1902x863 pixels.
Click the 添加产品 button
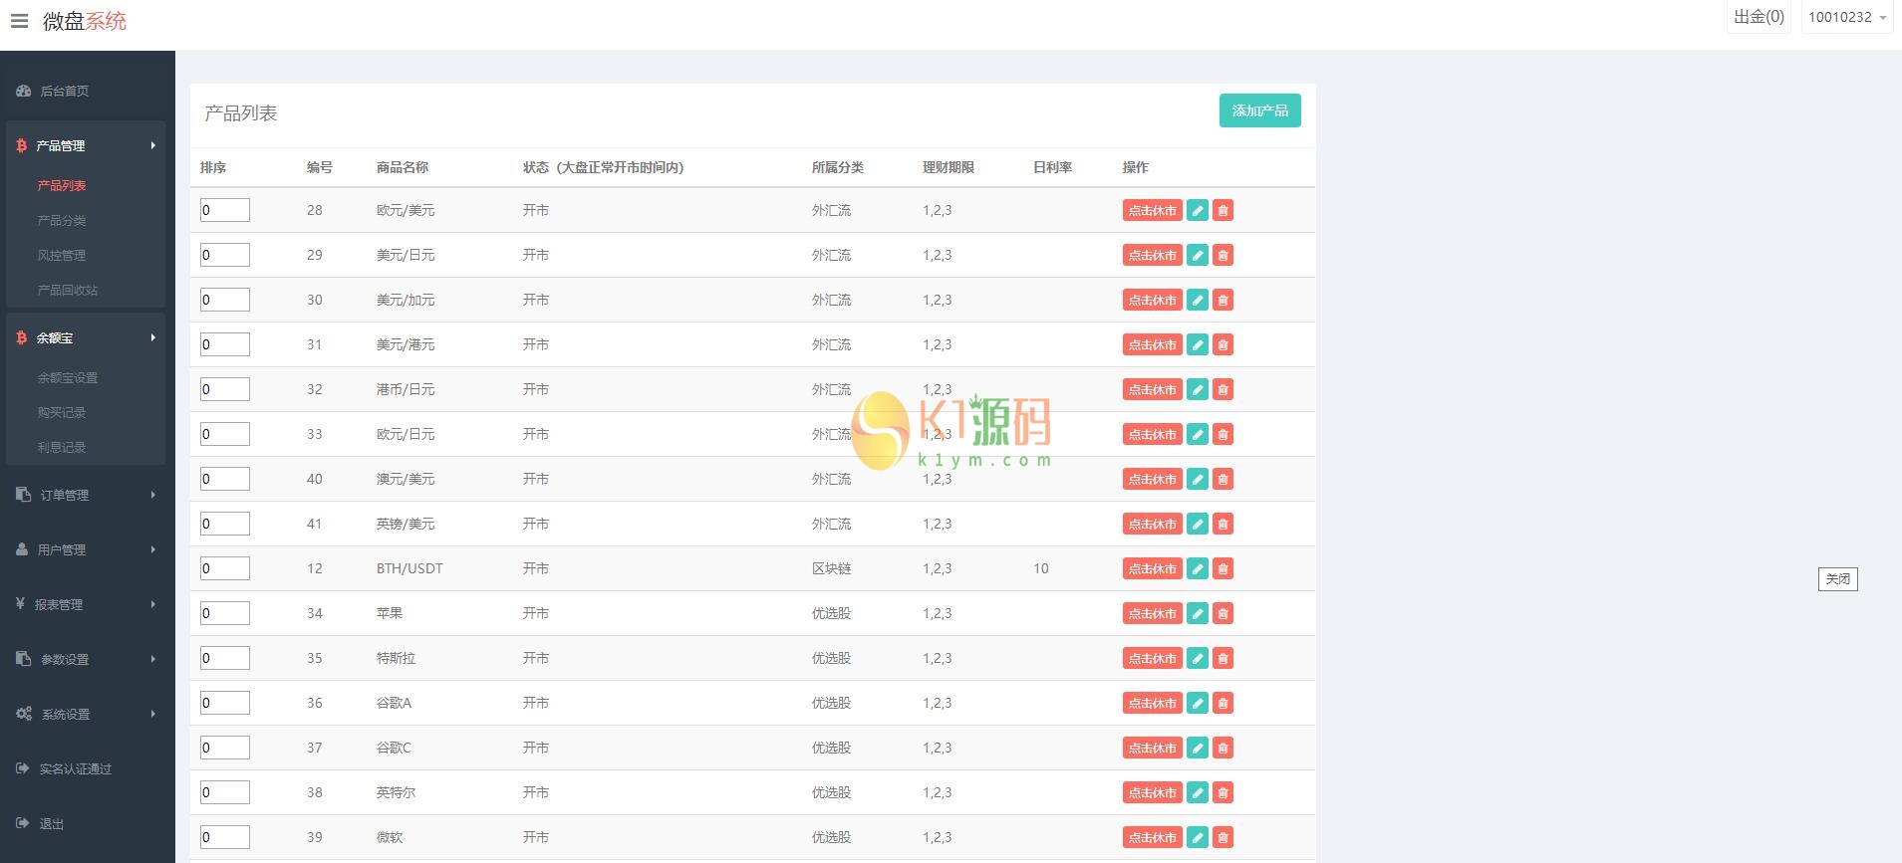click(1259, 110)
